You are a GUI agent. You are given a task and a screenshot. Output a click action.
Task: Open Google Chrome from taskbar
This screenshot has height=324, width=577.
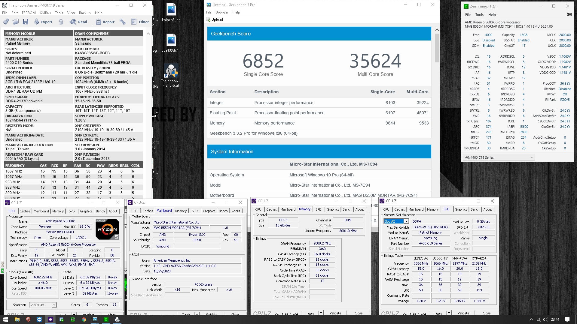click(x=84, y=319)
